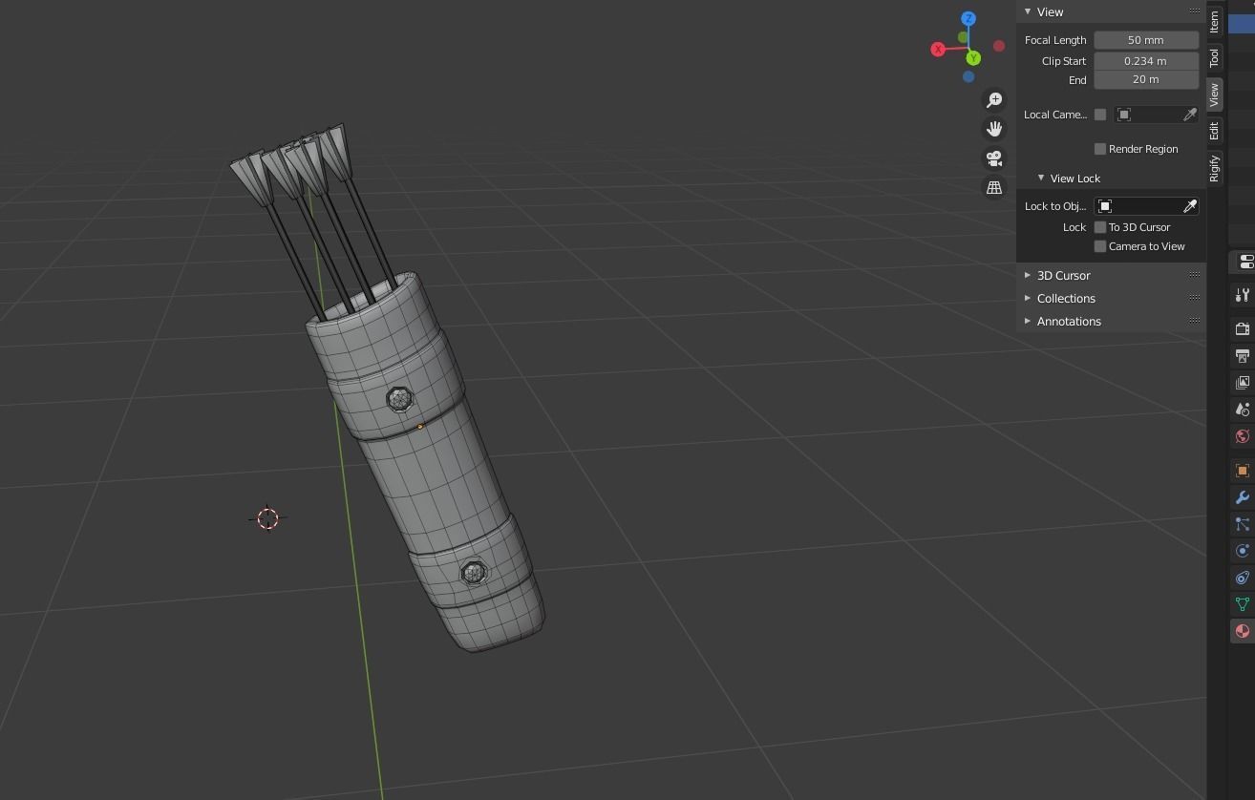Screen dimensions: 1255x800
Task: Switch perspective/orthographic with the grid icon
Action: pyautogui.click(x=994, y=188)
